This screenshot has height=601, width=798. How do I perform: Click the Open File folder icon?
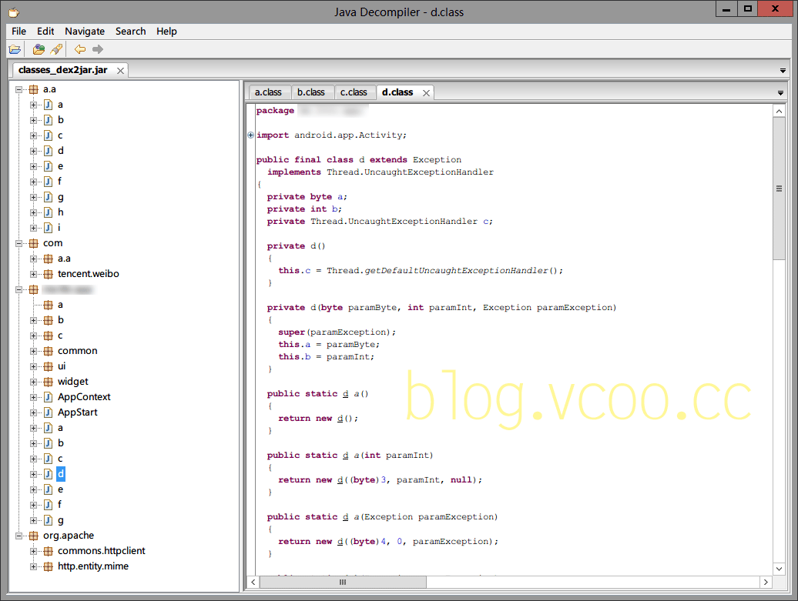[15, 49]
